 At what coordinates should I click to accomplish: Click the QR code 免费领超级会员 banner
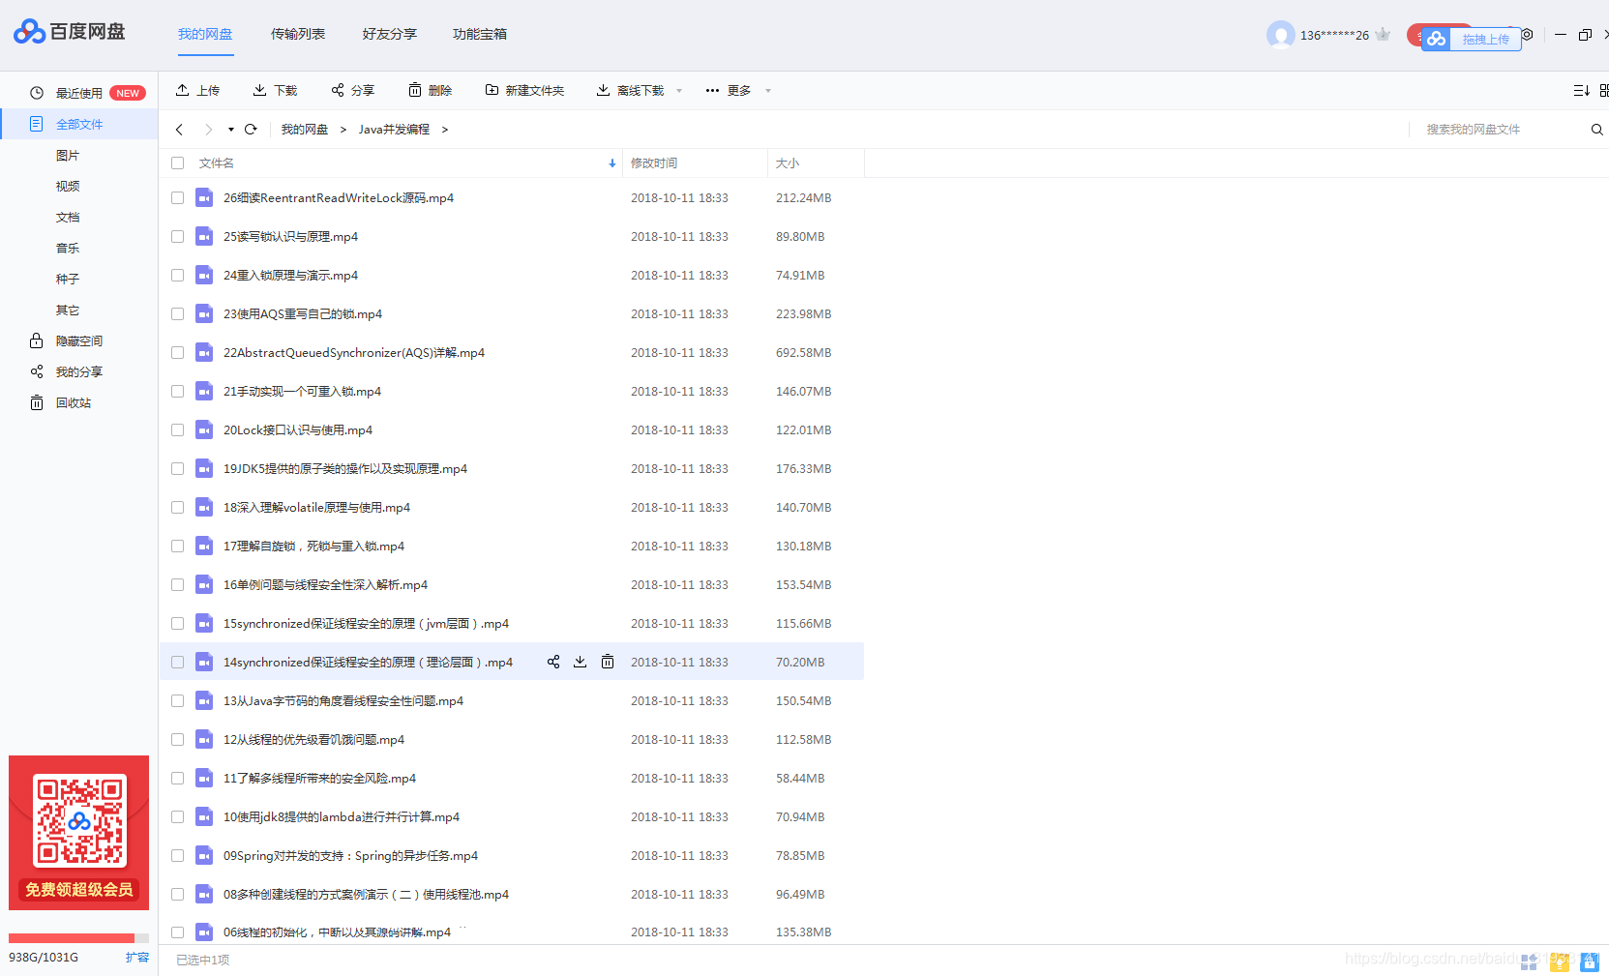[x=78, y=833]
